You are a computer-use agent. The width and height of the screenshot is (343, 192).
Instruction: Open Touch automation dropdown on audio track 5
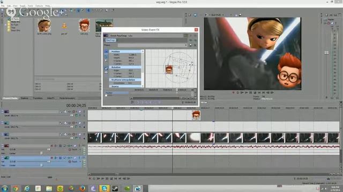click(x=80, y=162)
